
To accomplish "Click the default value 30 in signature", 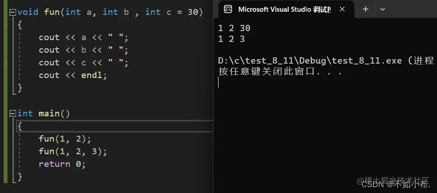I will (x=193, y=12).
